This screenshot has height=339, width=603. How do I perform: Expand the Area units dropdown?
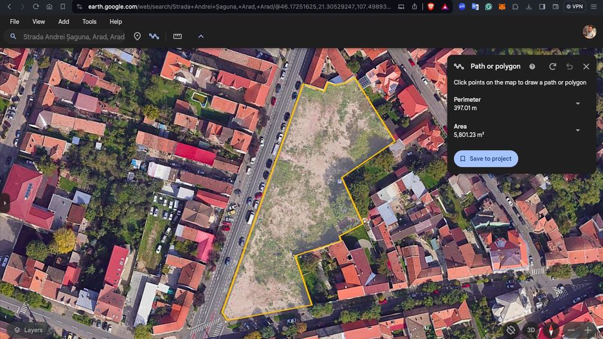pos(577,131)
